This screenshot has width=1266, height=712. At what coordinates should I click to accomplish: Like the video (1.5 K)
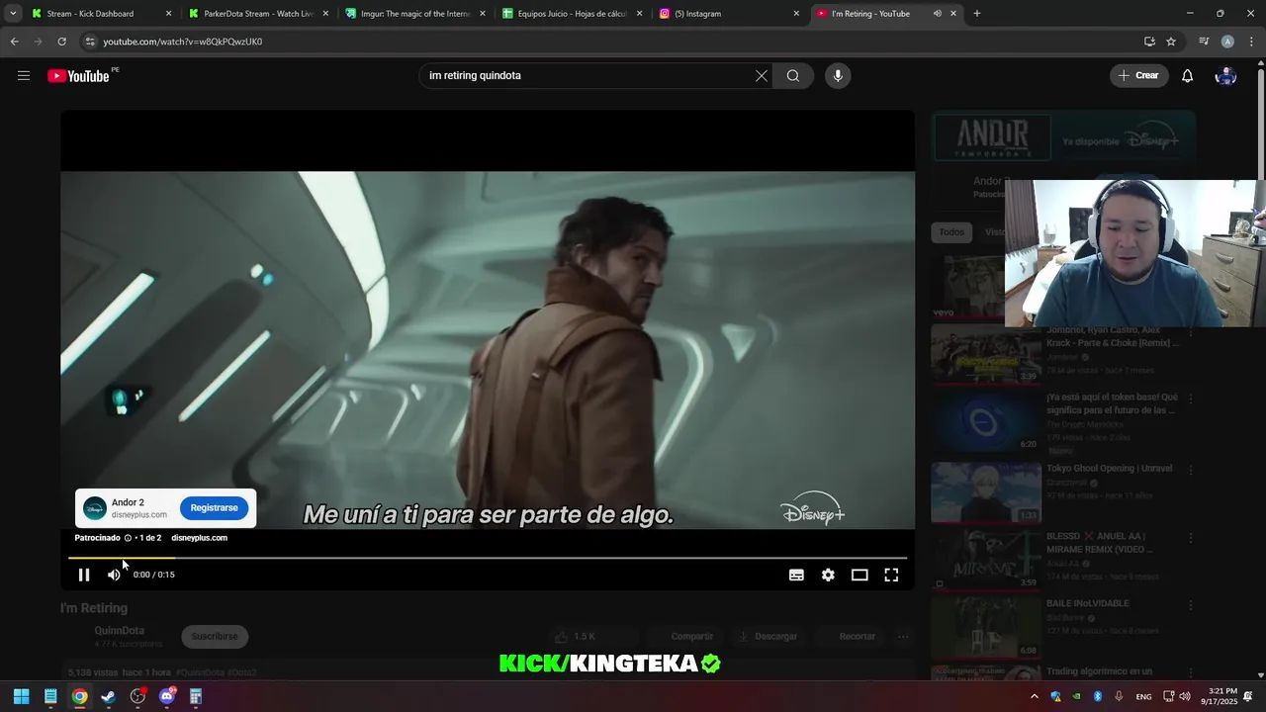tap(575, 637)
